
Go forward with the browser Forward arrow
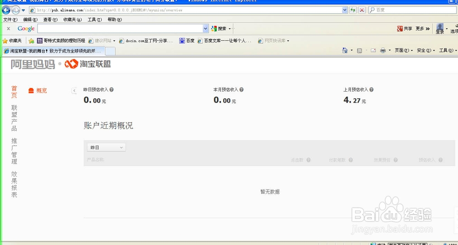pos(15,10)
